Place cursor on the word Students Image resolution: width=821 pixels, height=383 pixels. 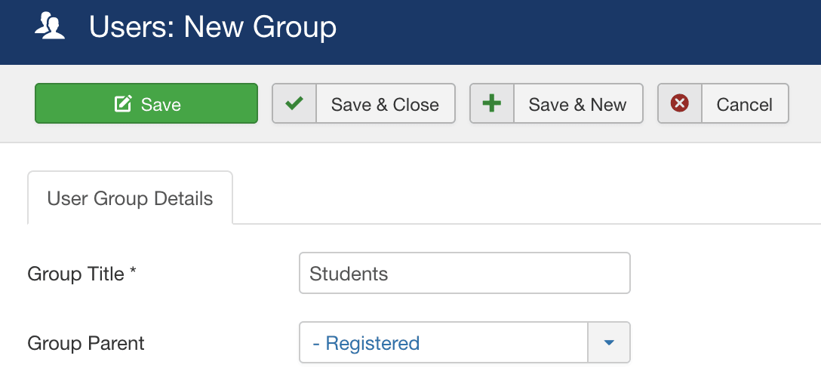pyautogui.click(x=349, y=274)
